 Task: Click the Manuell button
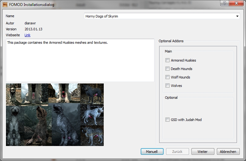pyautogui.click(x=152, y=152)
